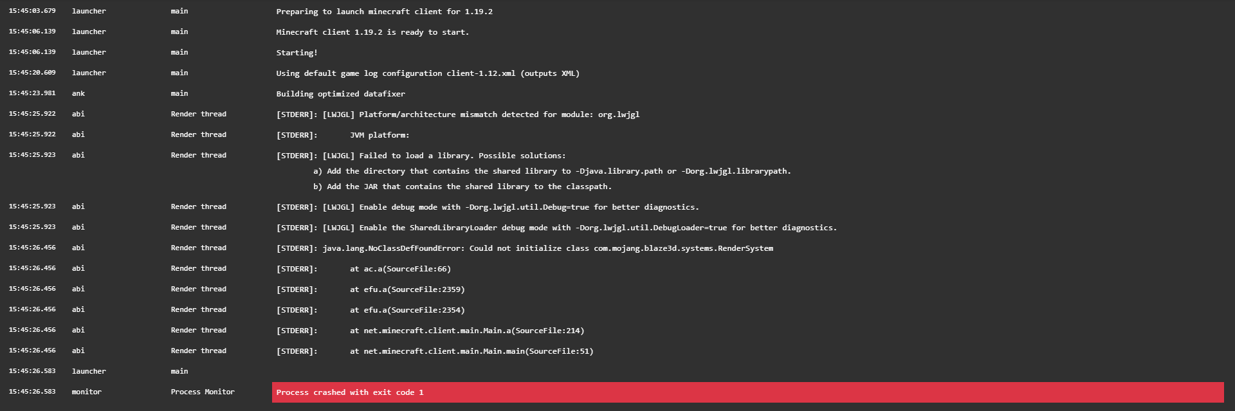This screenshot has width=1235, height=411.
Task: Select the "Building optimized datafixer" message
Action: tap(340, 94)
